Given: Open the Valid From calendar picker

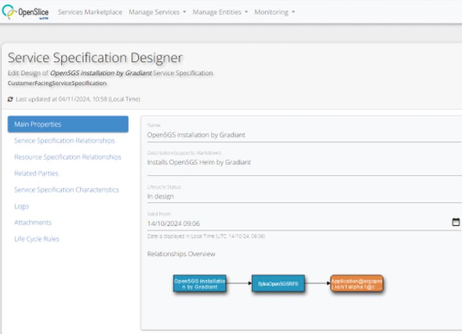Looking at the screenshot, I should tap(456, 222).
